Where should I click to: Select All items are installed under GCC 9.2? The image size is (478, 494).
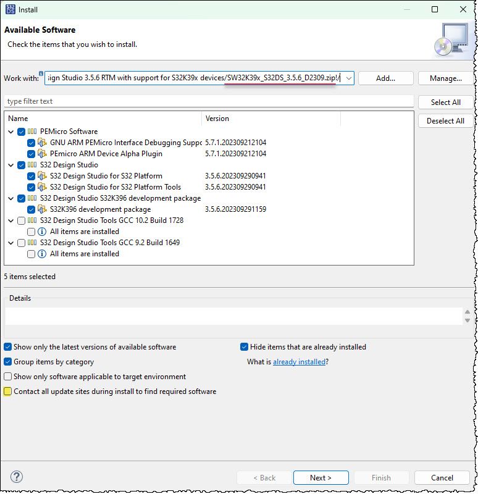[85, 254]
